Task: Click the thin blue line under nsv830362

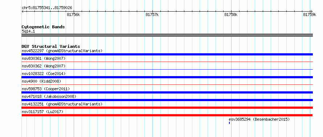Action: 167,69
